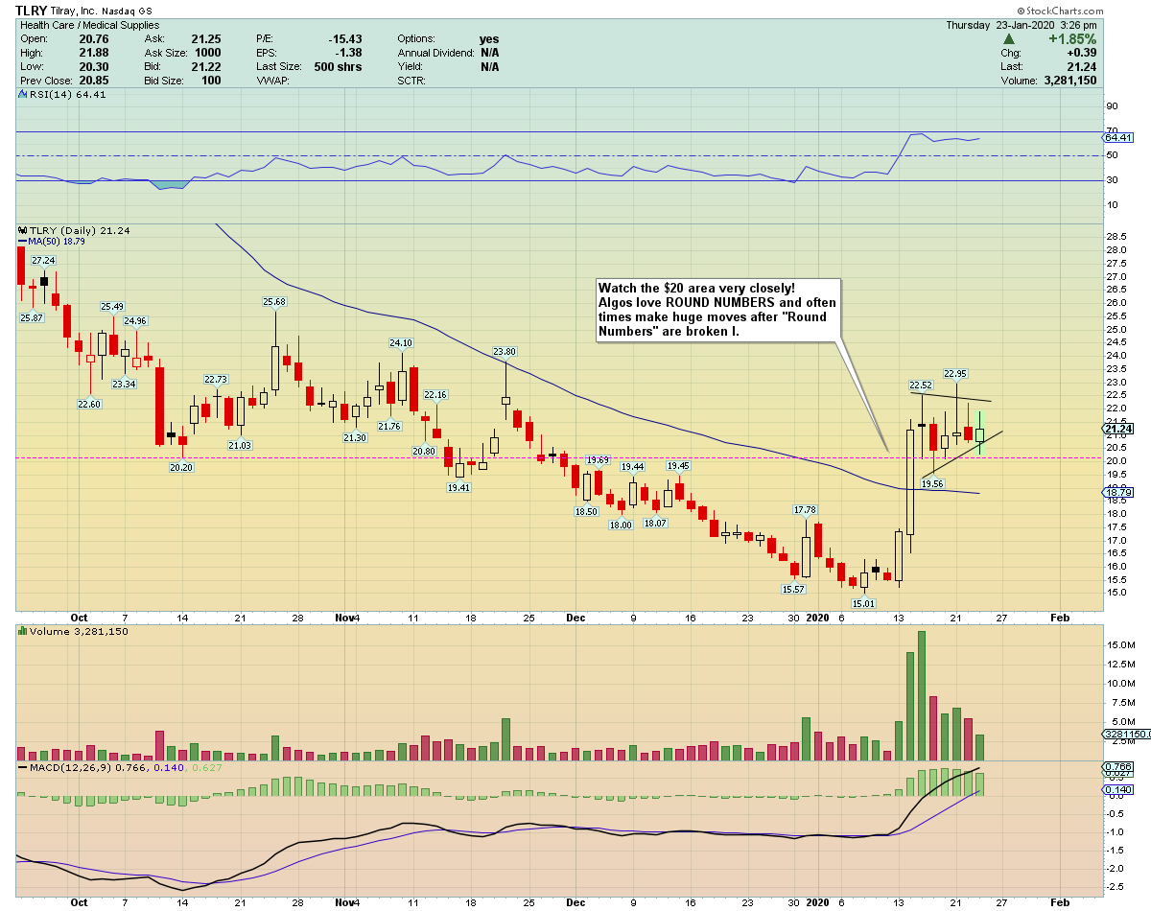Click the Bid value 21.22
The width and height of the screenshot is (1151, 911).
[x=205, y=67]
